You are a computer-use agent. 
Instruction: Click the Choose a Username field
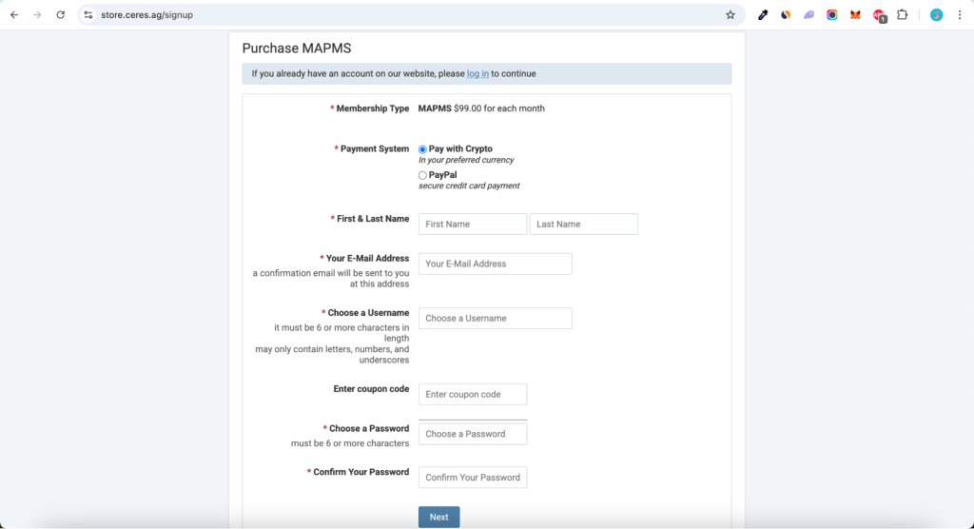click(495, 319)
